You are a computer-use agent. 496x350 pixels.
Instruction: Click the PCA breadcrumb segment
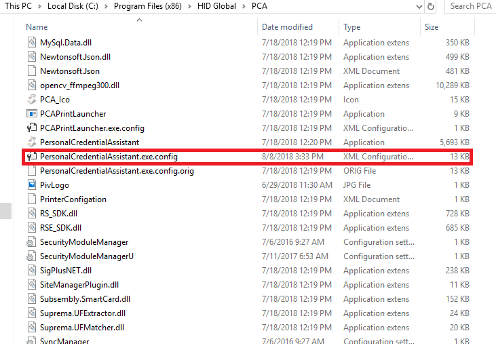pos(259,6)
